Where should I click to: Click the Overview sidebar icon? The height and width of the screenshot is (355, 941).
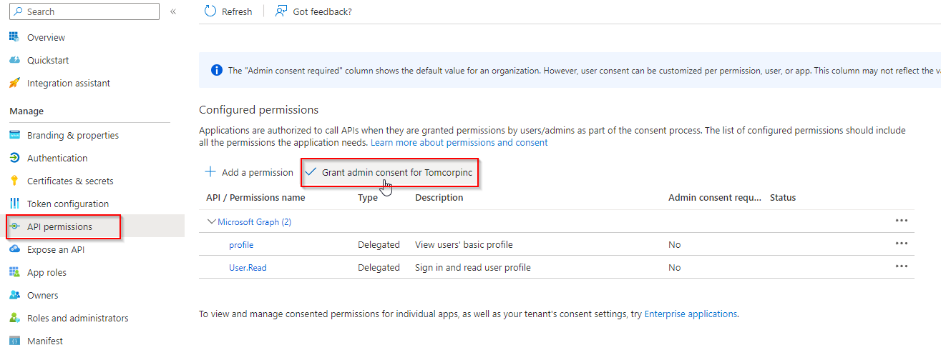click(14, 37)
